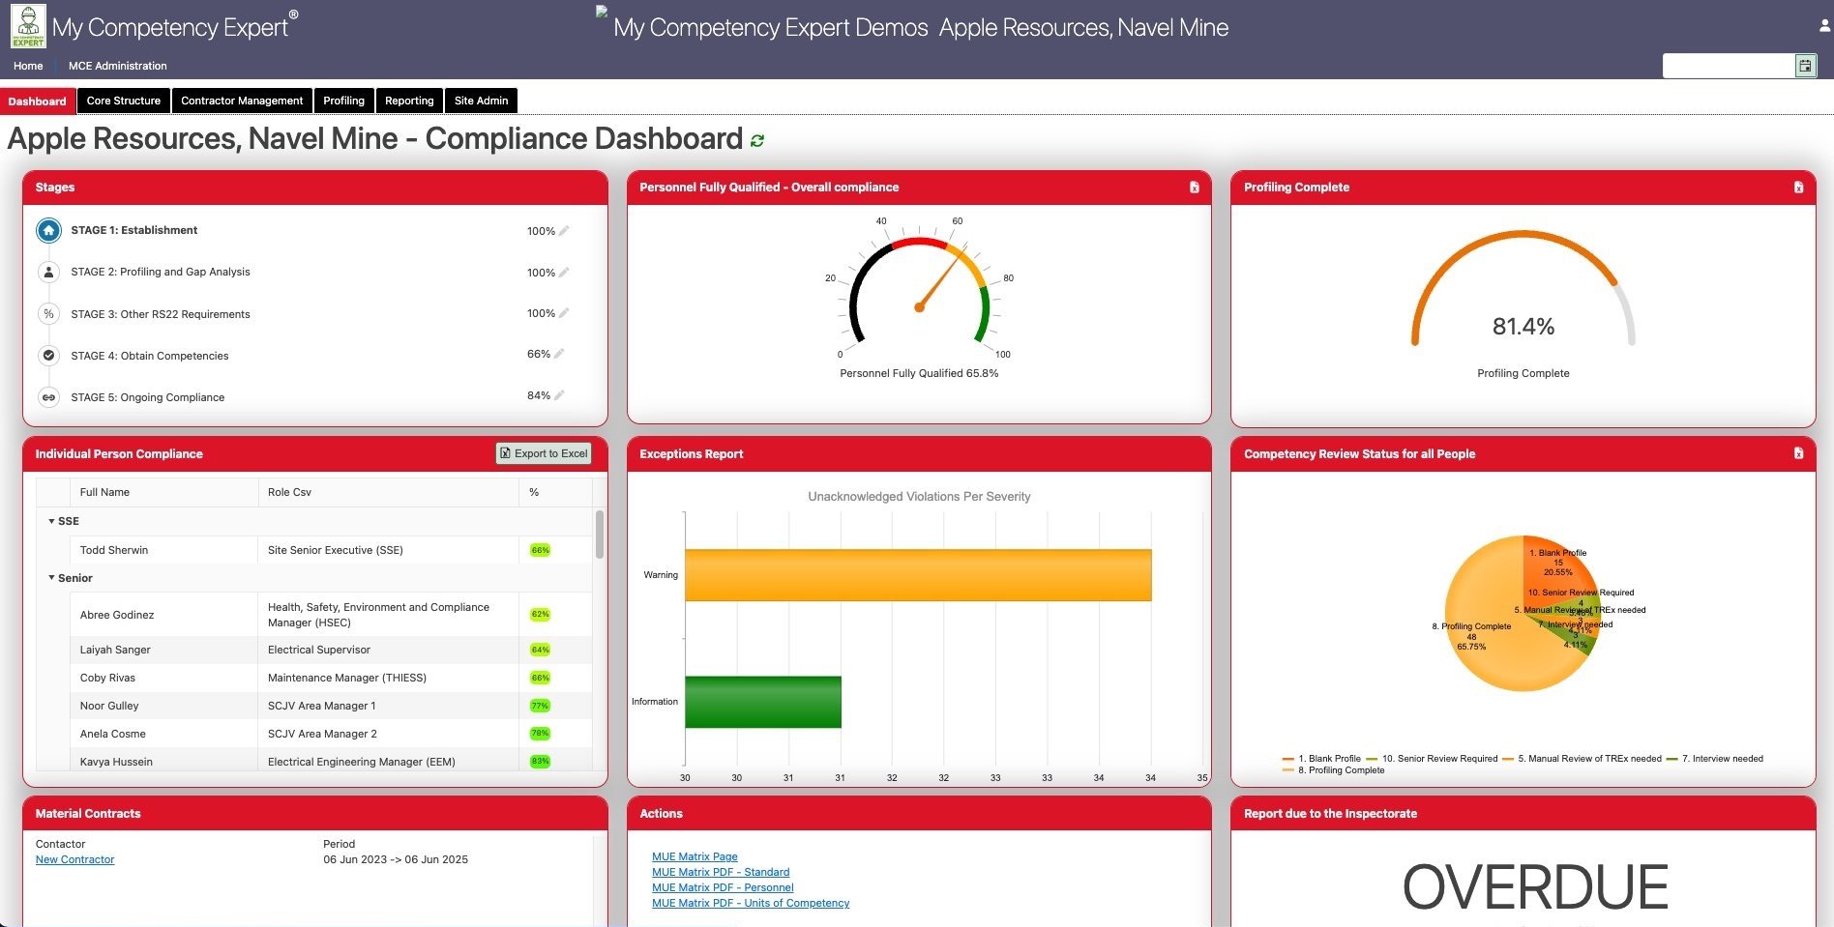Click the OVERDUE inspectorate report text

[1535, 887]
